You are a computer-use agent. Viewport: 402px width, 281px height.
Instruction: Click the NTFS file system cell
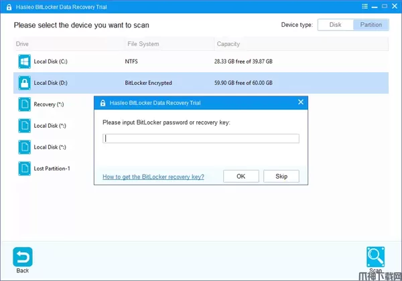tap(131, 62)
